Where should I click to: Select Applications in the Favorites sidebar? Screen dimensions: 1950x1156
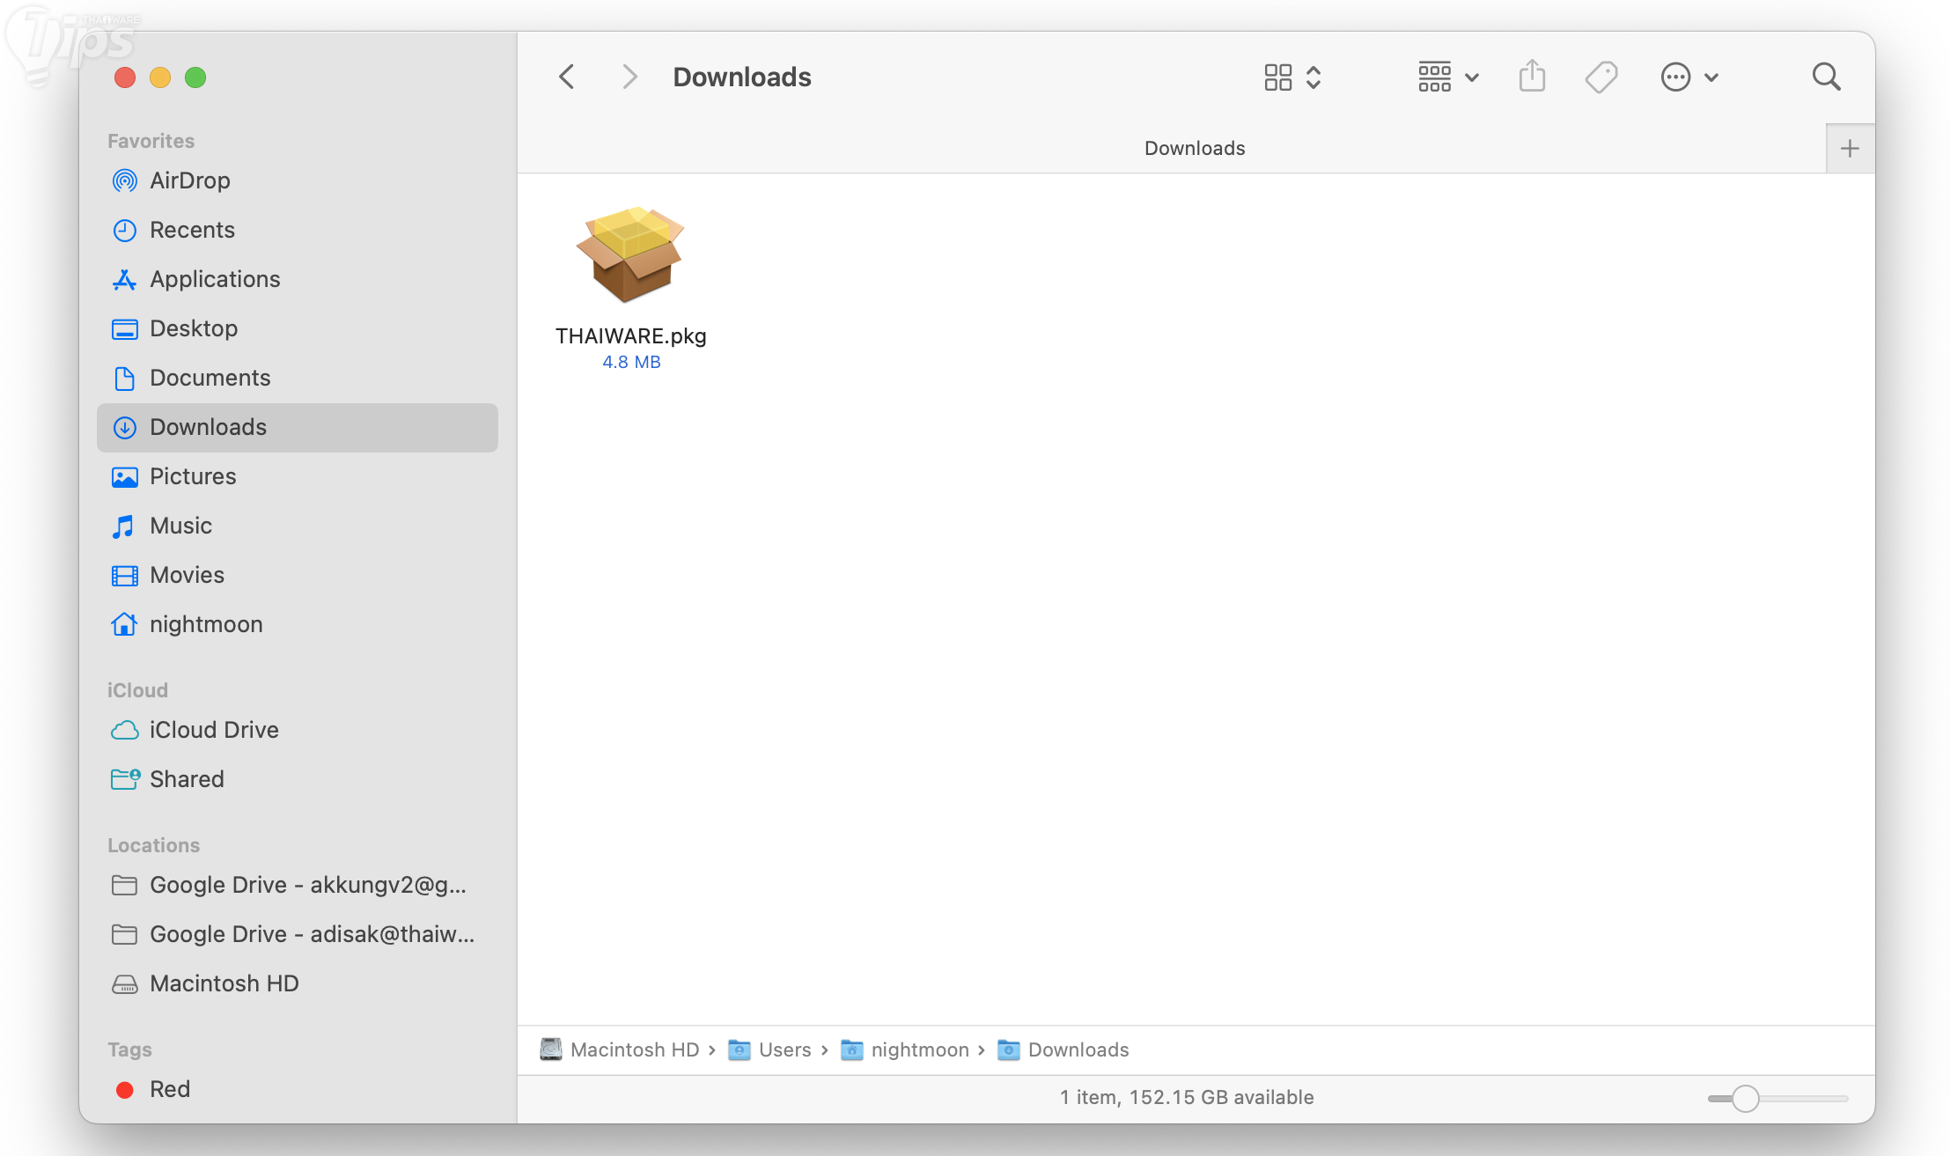pyautogui.click(x=214, y=279)
